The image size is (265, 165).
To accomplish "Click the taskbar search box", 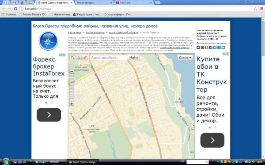I will (x=197, y=162).
